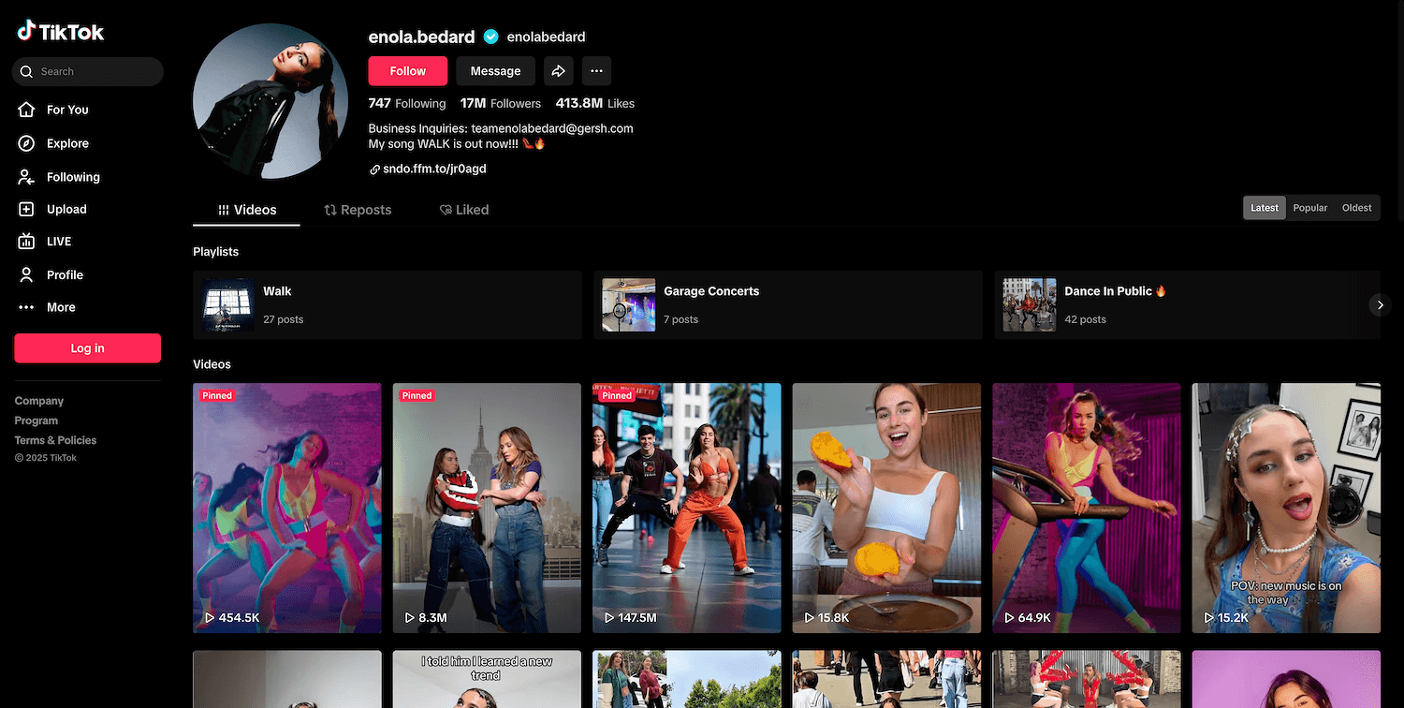Sort videos by Oldest
The width and height of the screenshot is (1404, 708).
(1356, 208)
